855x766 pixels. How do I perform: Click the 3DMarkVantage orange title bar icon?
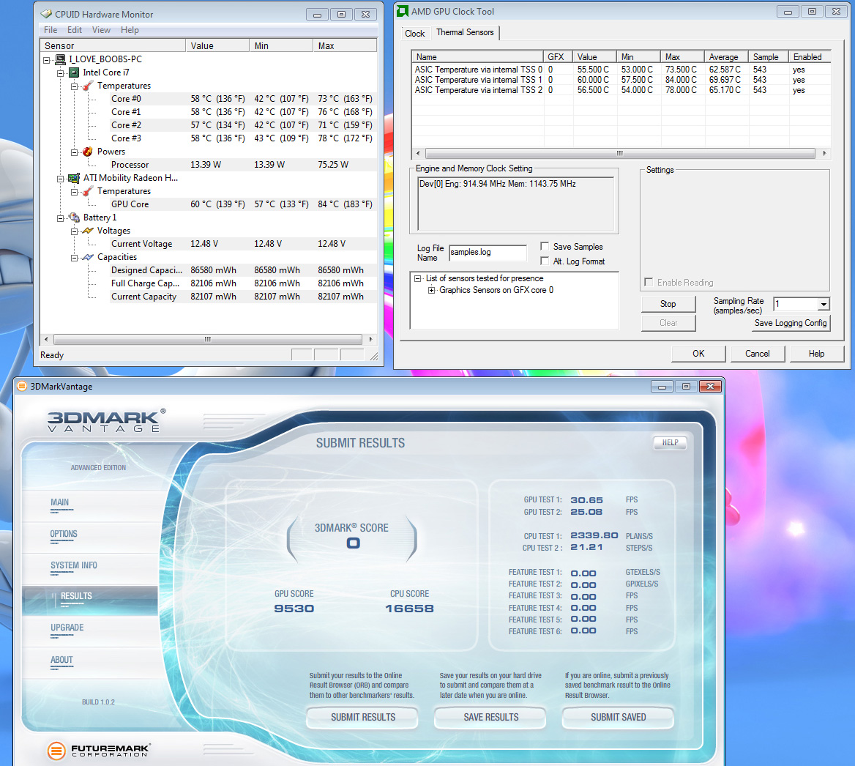pyautogui.click(x=22, y=386)
